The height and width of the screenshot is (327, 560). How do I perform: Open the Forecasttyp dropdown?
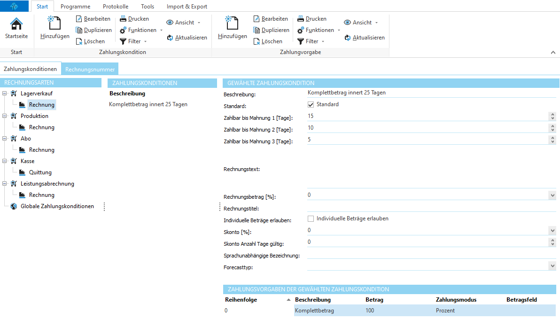pos(552,266)
